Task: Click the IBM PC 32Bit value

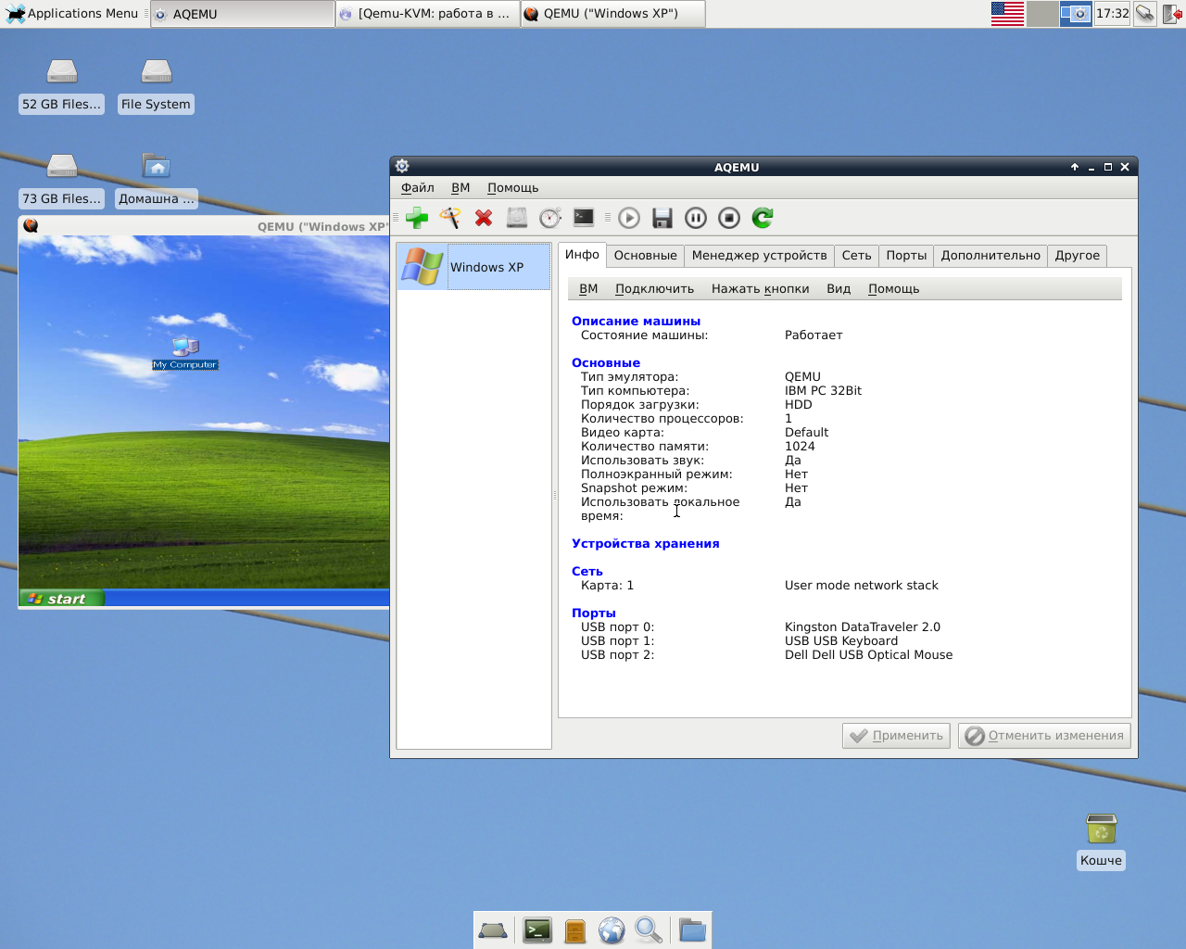Action: point(823,391)
